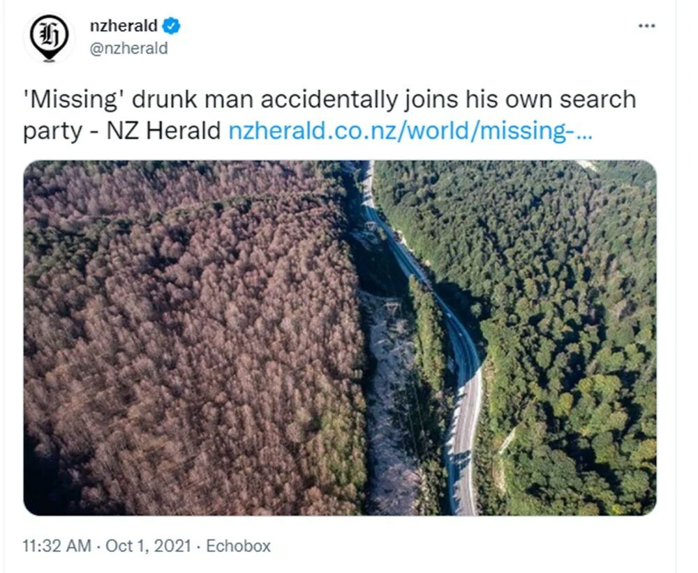Open the three-dot more options menu
698x573 pixels.
647,26
